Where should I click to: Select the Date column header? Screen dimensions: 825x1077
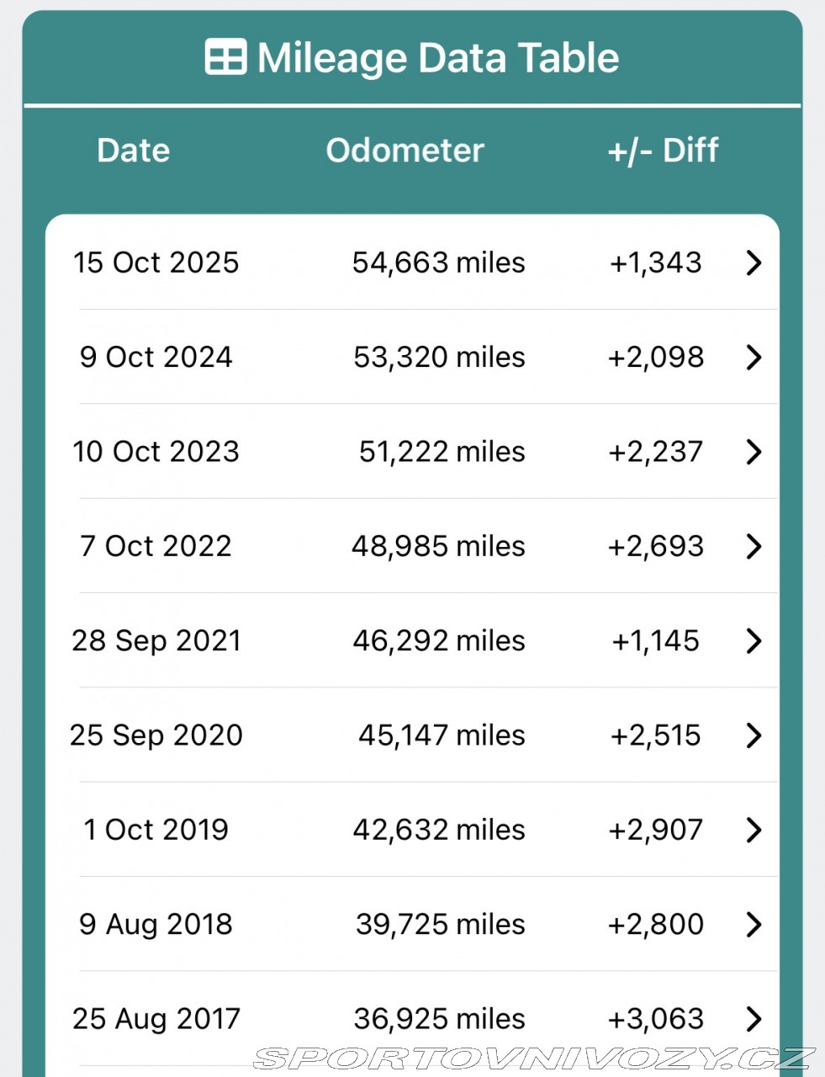coord(133,151)
